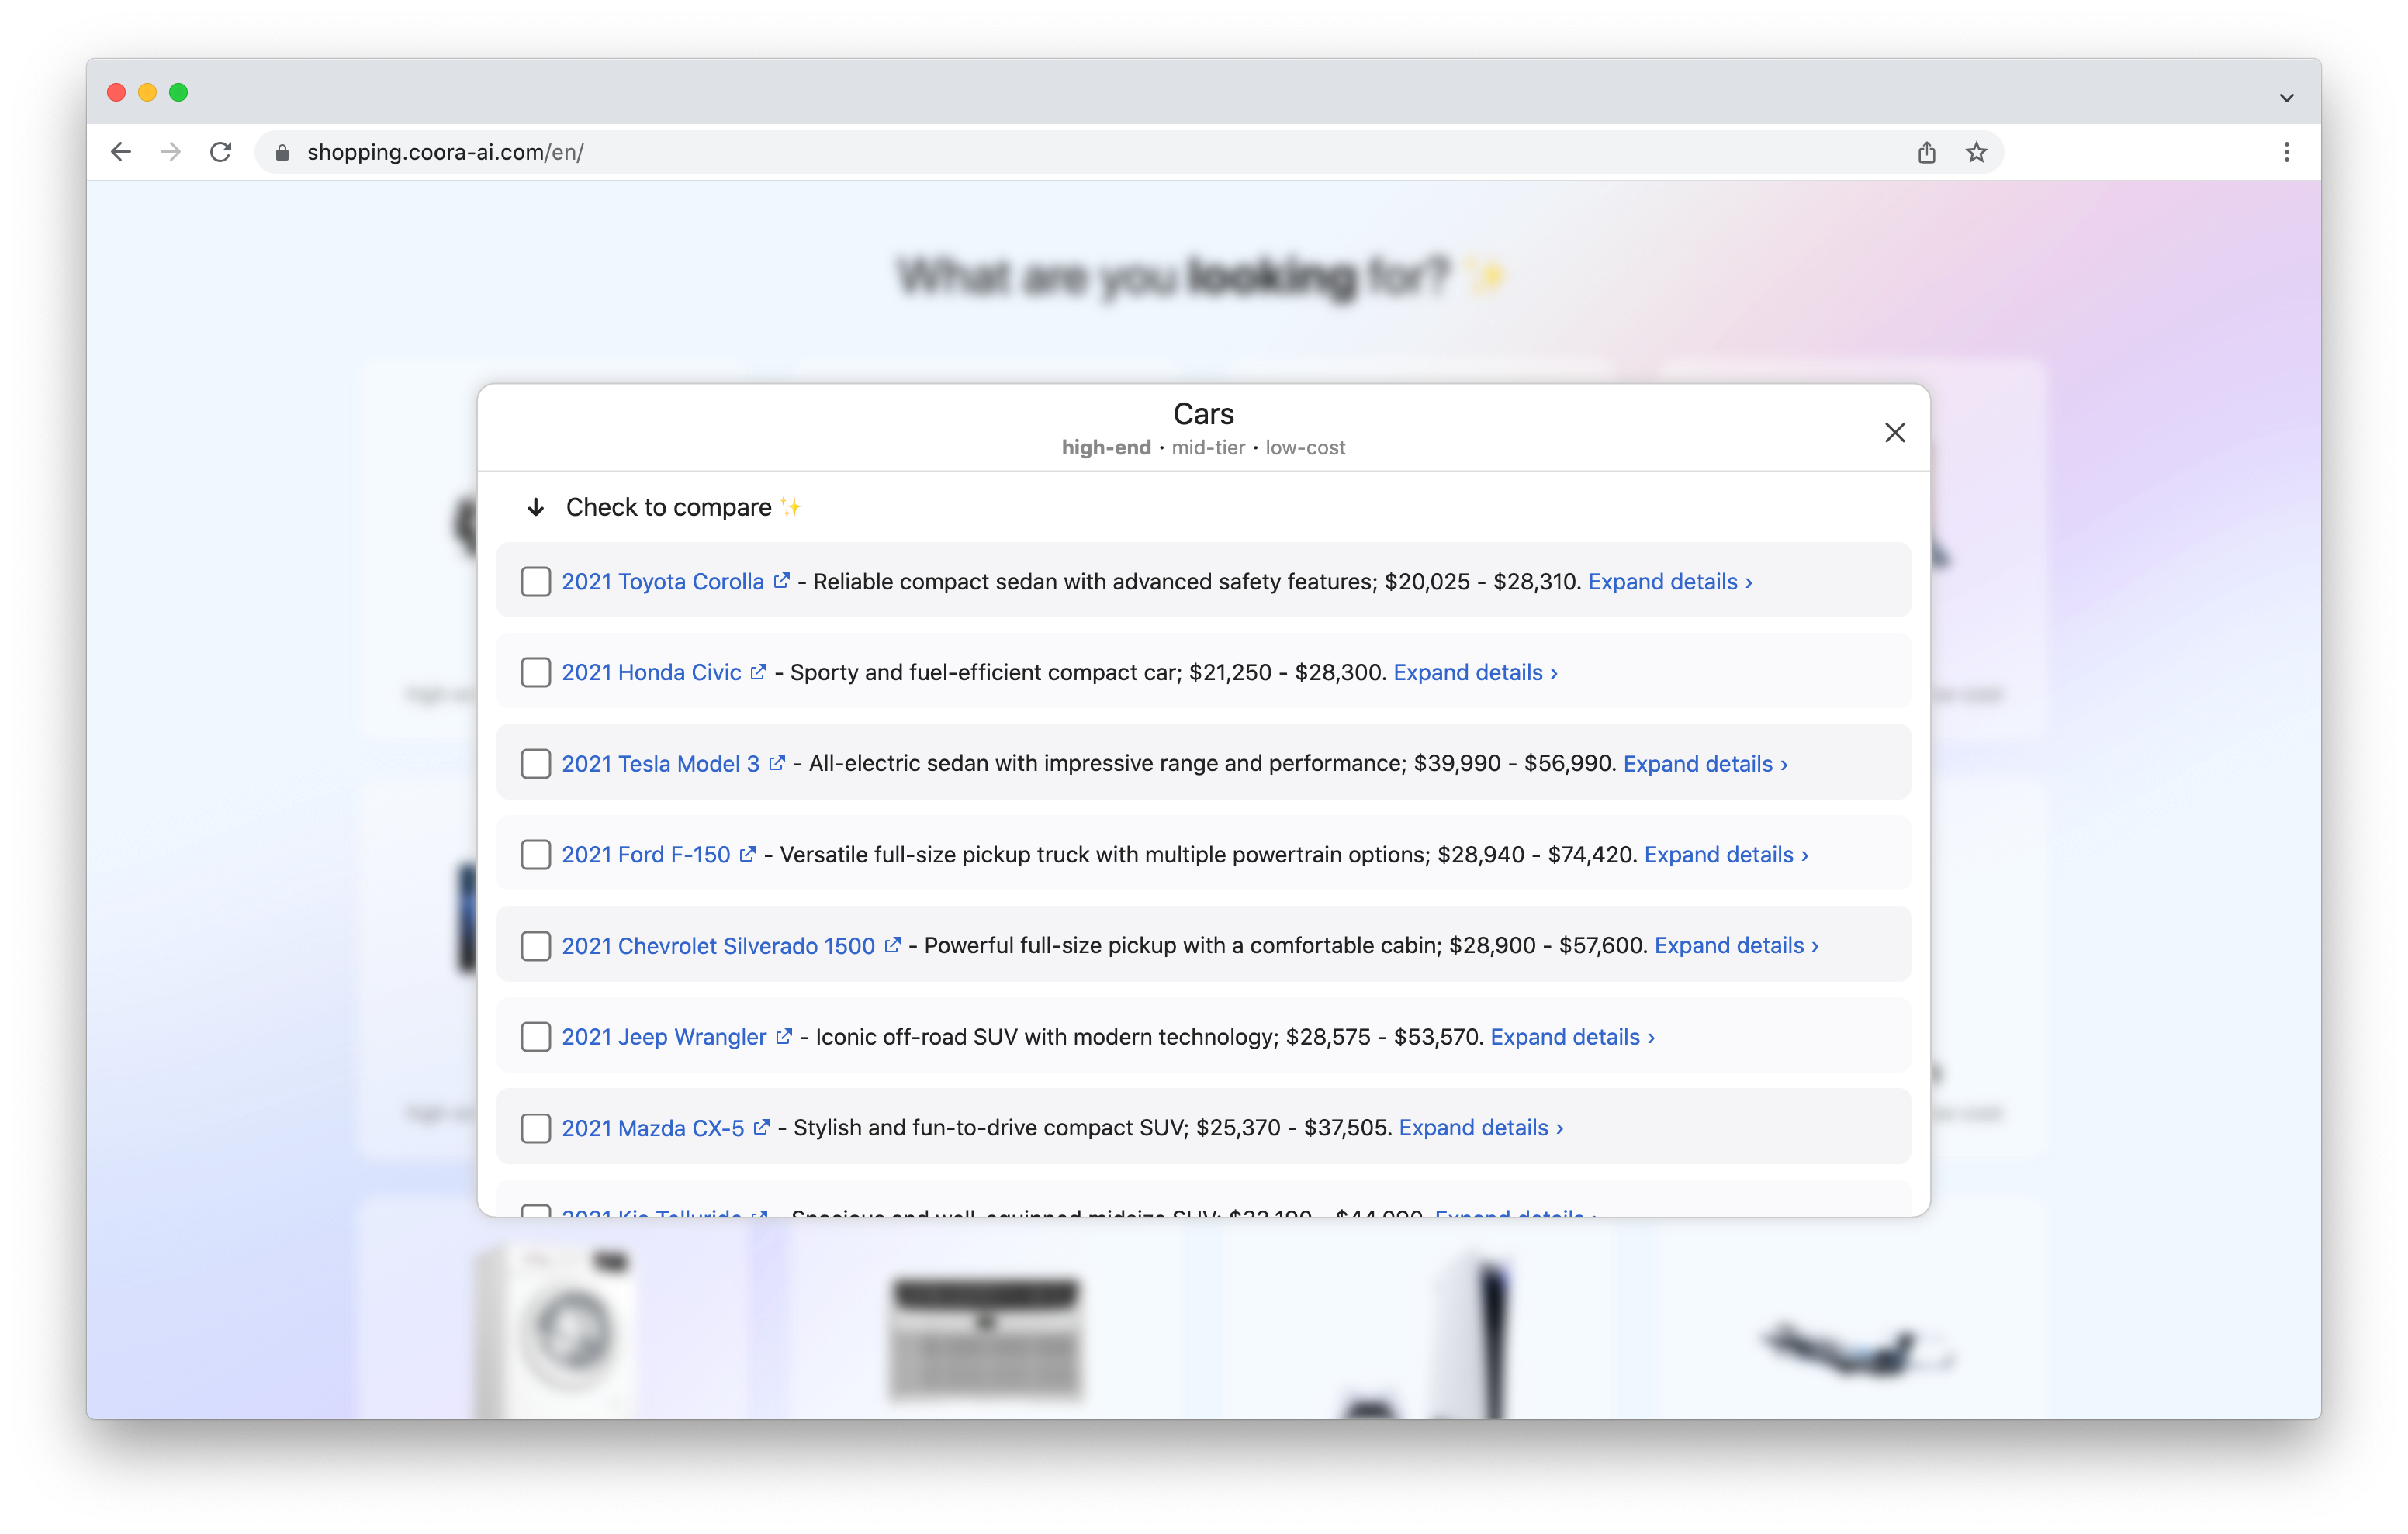Open tab search chevron in title bar
Viewport: 2408px width, 1534px height.
point(2286,97)
